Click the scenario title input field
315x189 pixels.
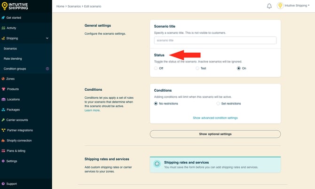point(215,40)
